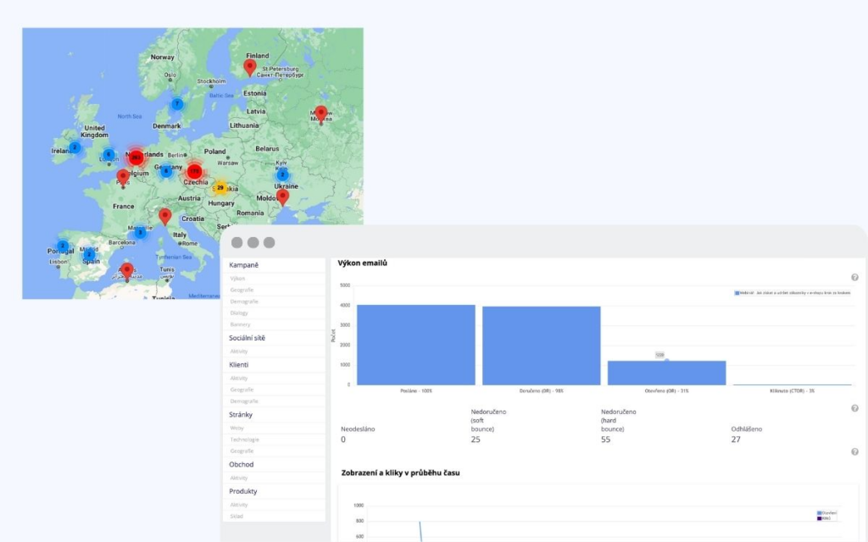The image size is (868, 542).
Task: Click the blue 7 cluster near Denmark
Action: [x=177, y=103]
